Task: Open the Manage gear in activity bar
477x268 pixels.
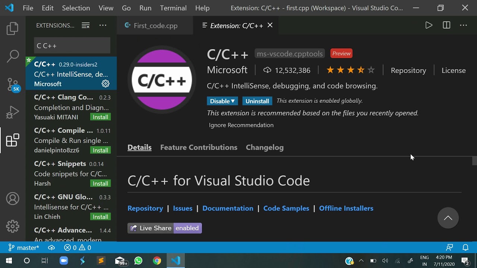Action: point(13,226)
